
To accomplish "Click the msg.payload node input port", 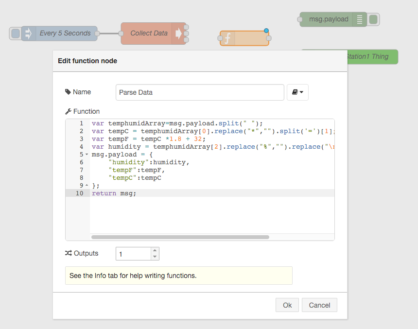I will [300, 19].
